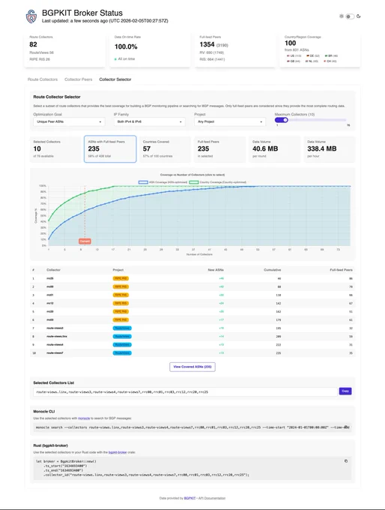Click the Cumulative column header
Viewport: 385px width, 510px height.
[x=272, y=270]
